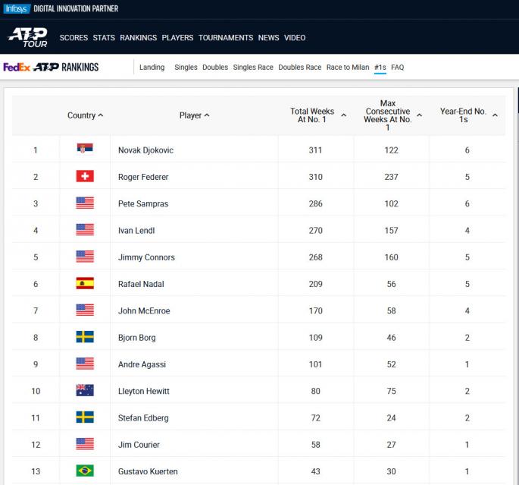
Task: Click the Serbian flag beside Novak Djokovic
Action: click(85, 150)
